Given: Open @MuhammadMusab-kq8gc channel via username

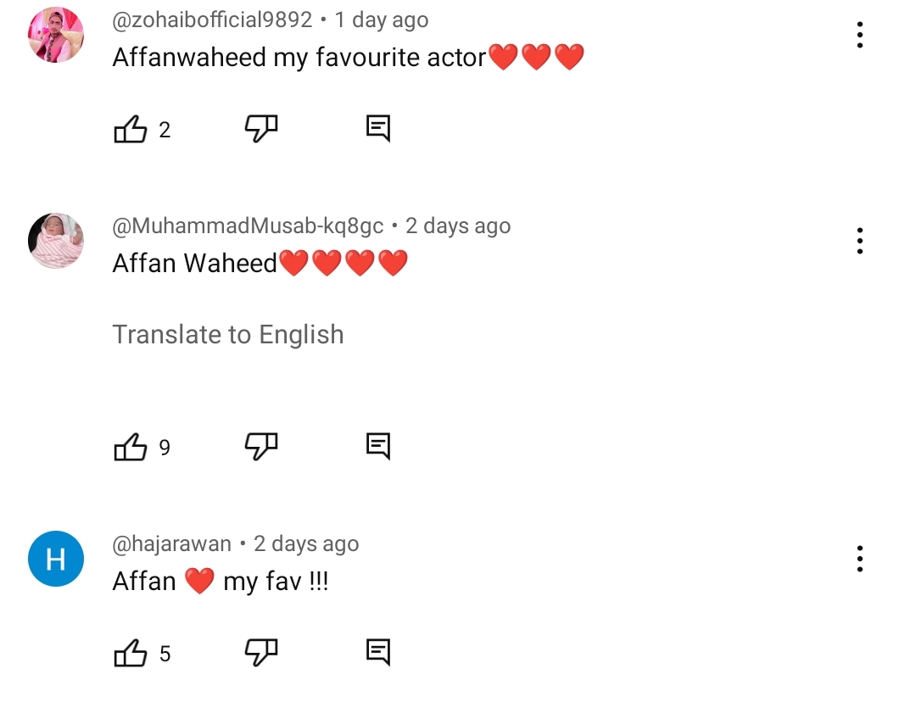Looking at the screenshot, I should coord(248,226).
